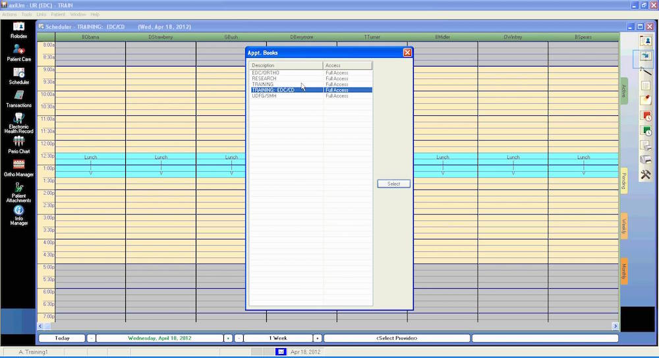The image size is (659, 358).
Task: Click the BMidler provider column header
Action: coord(443,37)
